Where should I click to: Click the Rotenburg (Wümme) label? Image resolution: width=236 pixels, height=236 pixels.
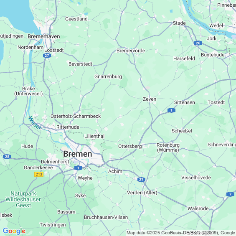(x=168, y=147)
